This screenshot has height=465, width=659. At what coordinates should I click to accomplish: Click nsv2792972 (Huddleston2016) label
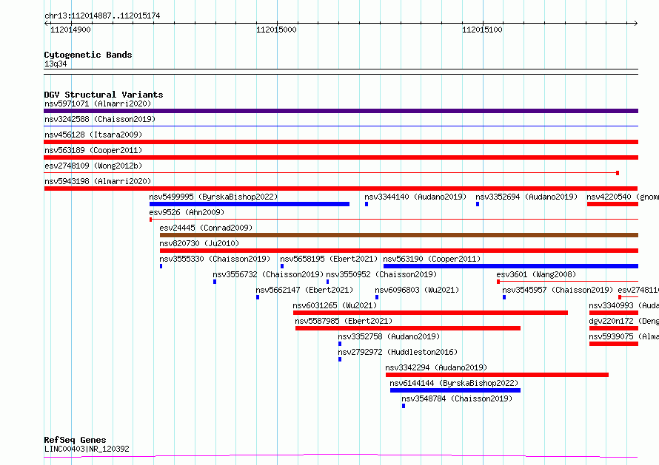click(x=398, y=352)
